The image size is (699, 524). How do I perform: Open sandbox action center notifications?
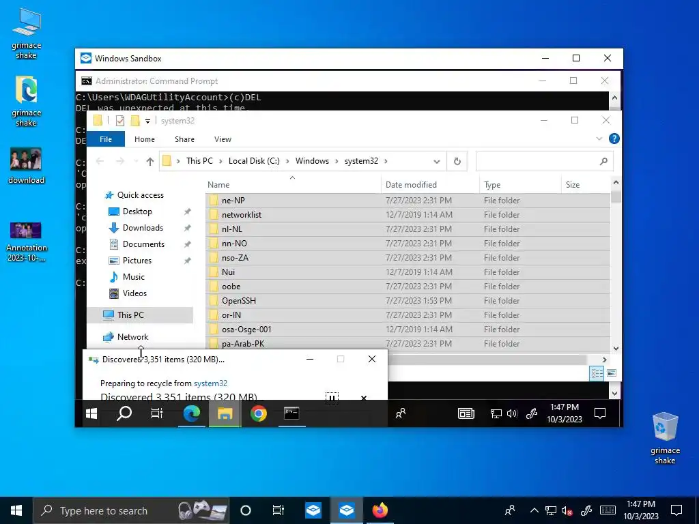600,413
